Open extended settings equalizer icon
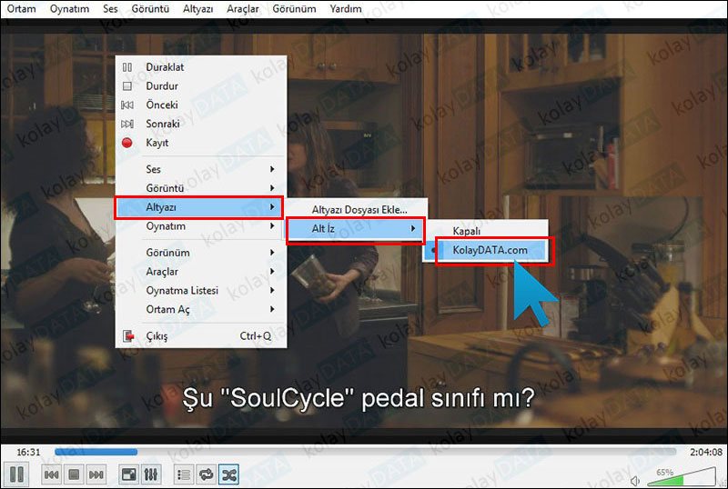Screen dimensions: 728x489 pos(151,474)
